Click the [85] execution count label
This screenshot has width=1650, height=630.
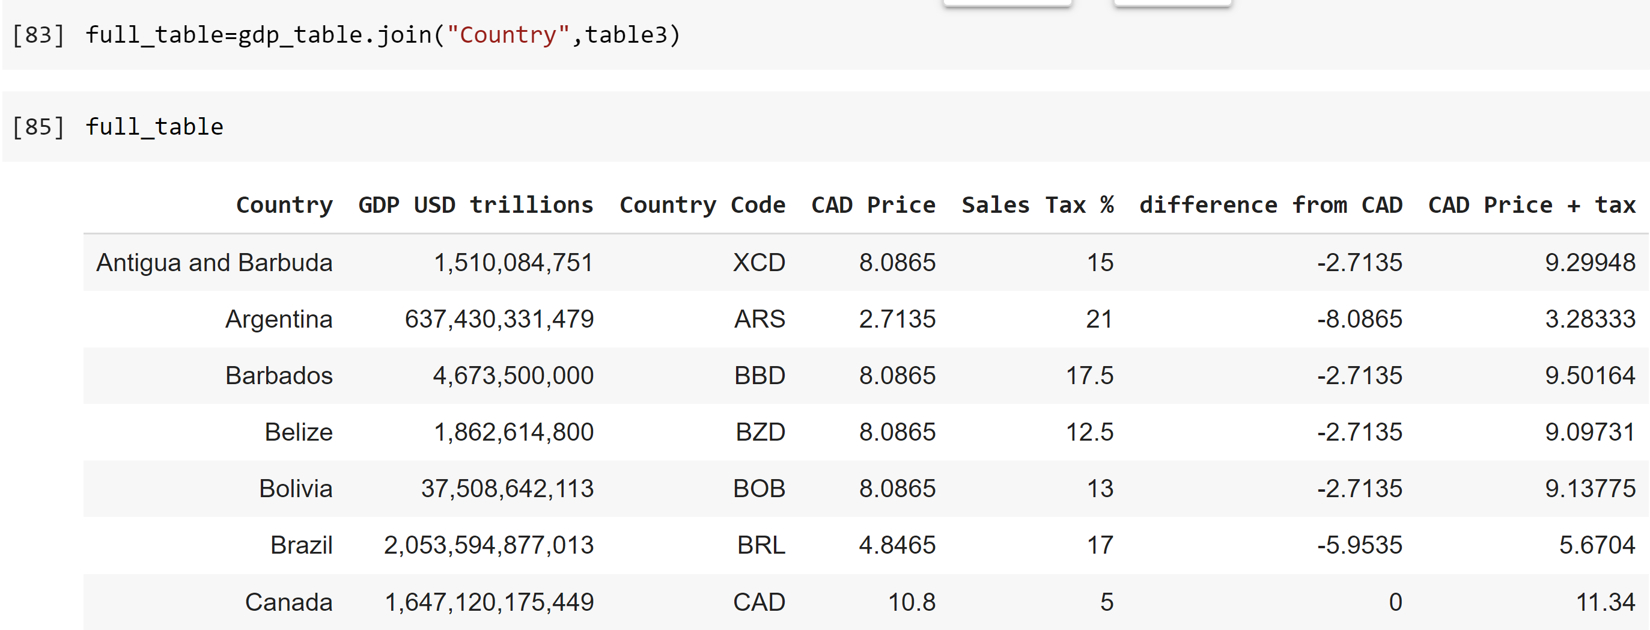click(x=38, y=127)
